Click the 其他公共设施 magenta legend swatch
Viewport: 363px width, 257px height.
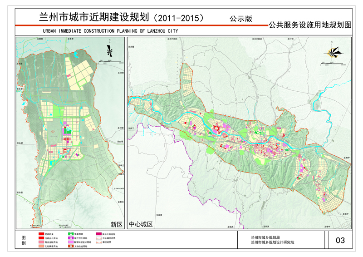98,234
